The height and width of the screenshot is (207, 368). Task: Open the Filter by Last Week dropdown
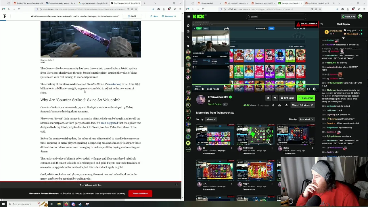coord(306,119)
